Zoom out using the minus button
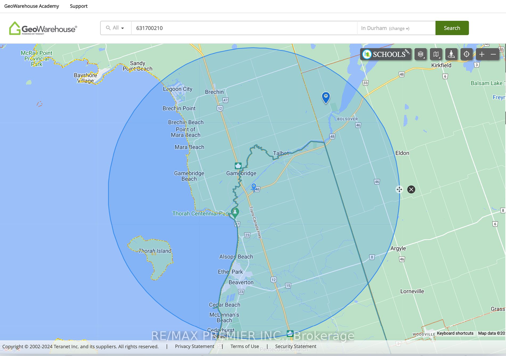The image size is (506, 356). [x=493, y=54]
